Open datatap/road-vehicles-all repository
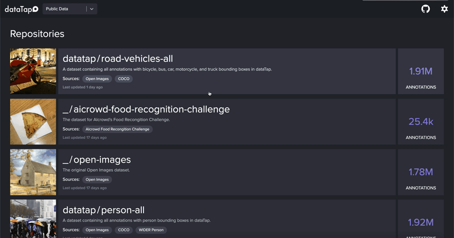The image size is (454, 238). [x=118, y=59]
